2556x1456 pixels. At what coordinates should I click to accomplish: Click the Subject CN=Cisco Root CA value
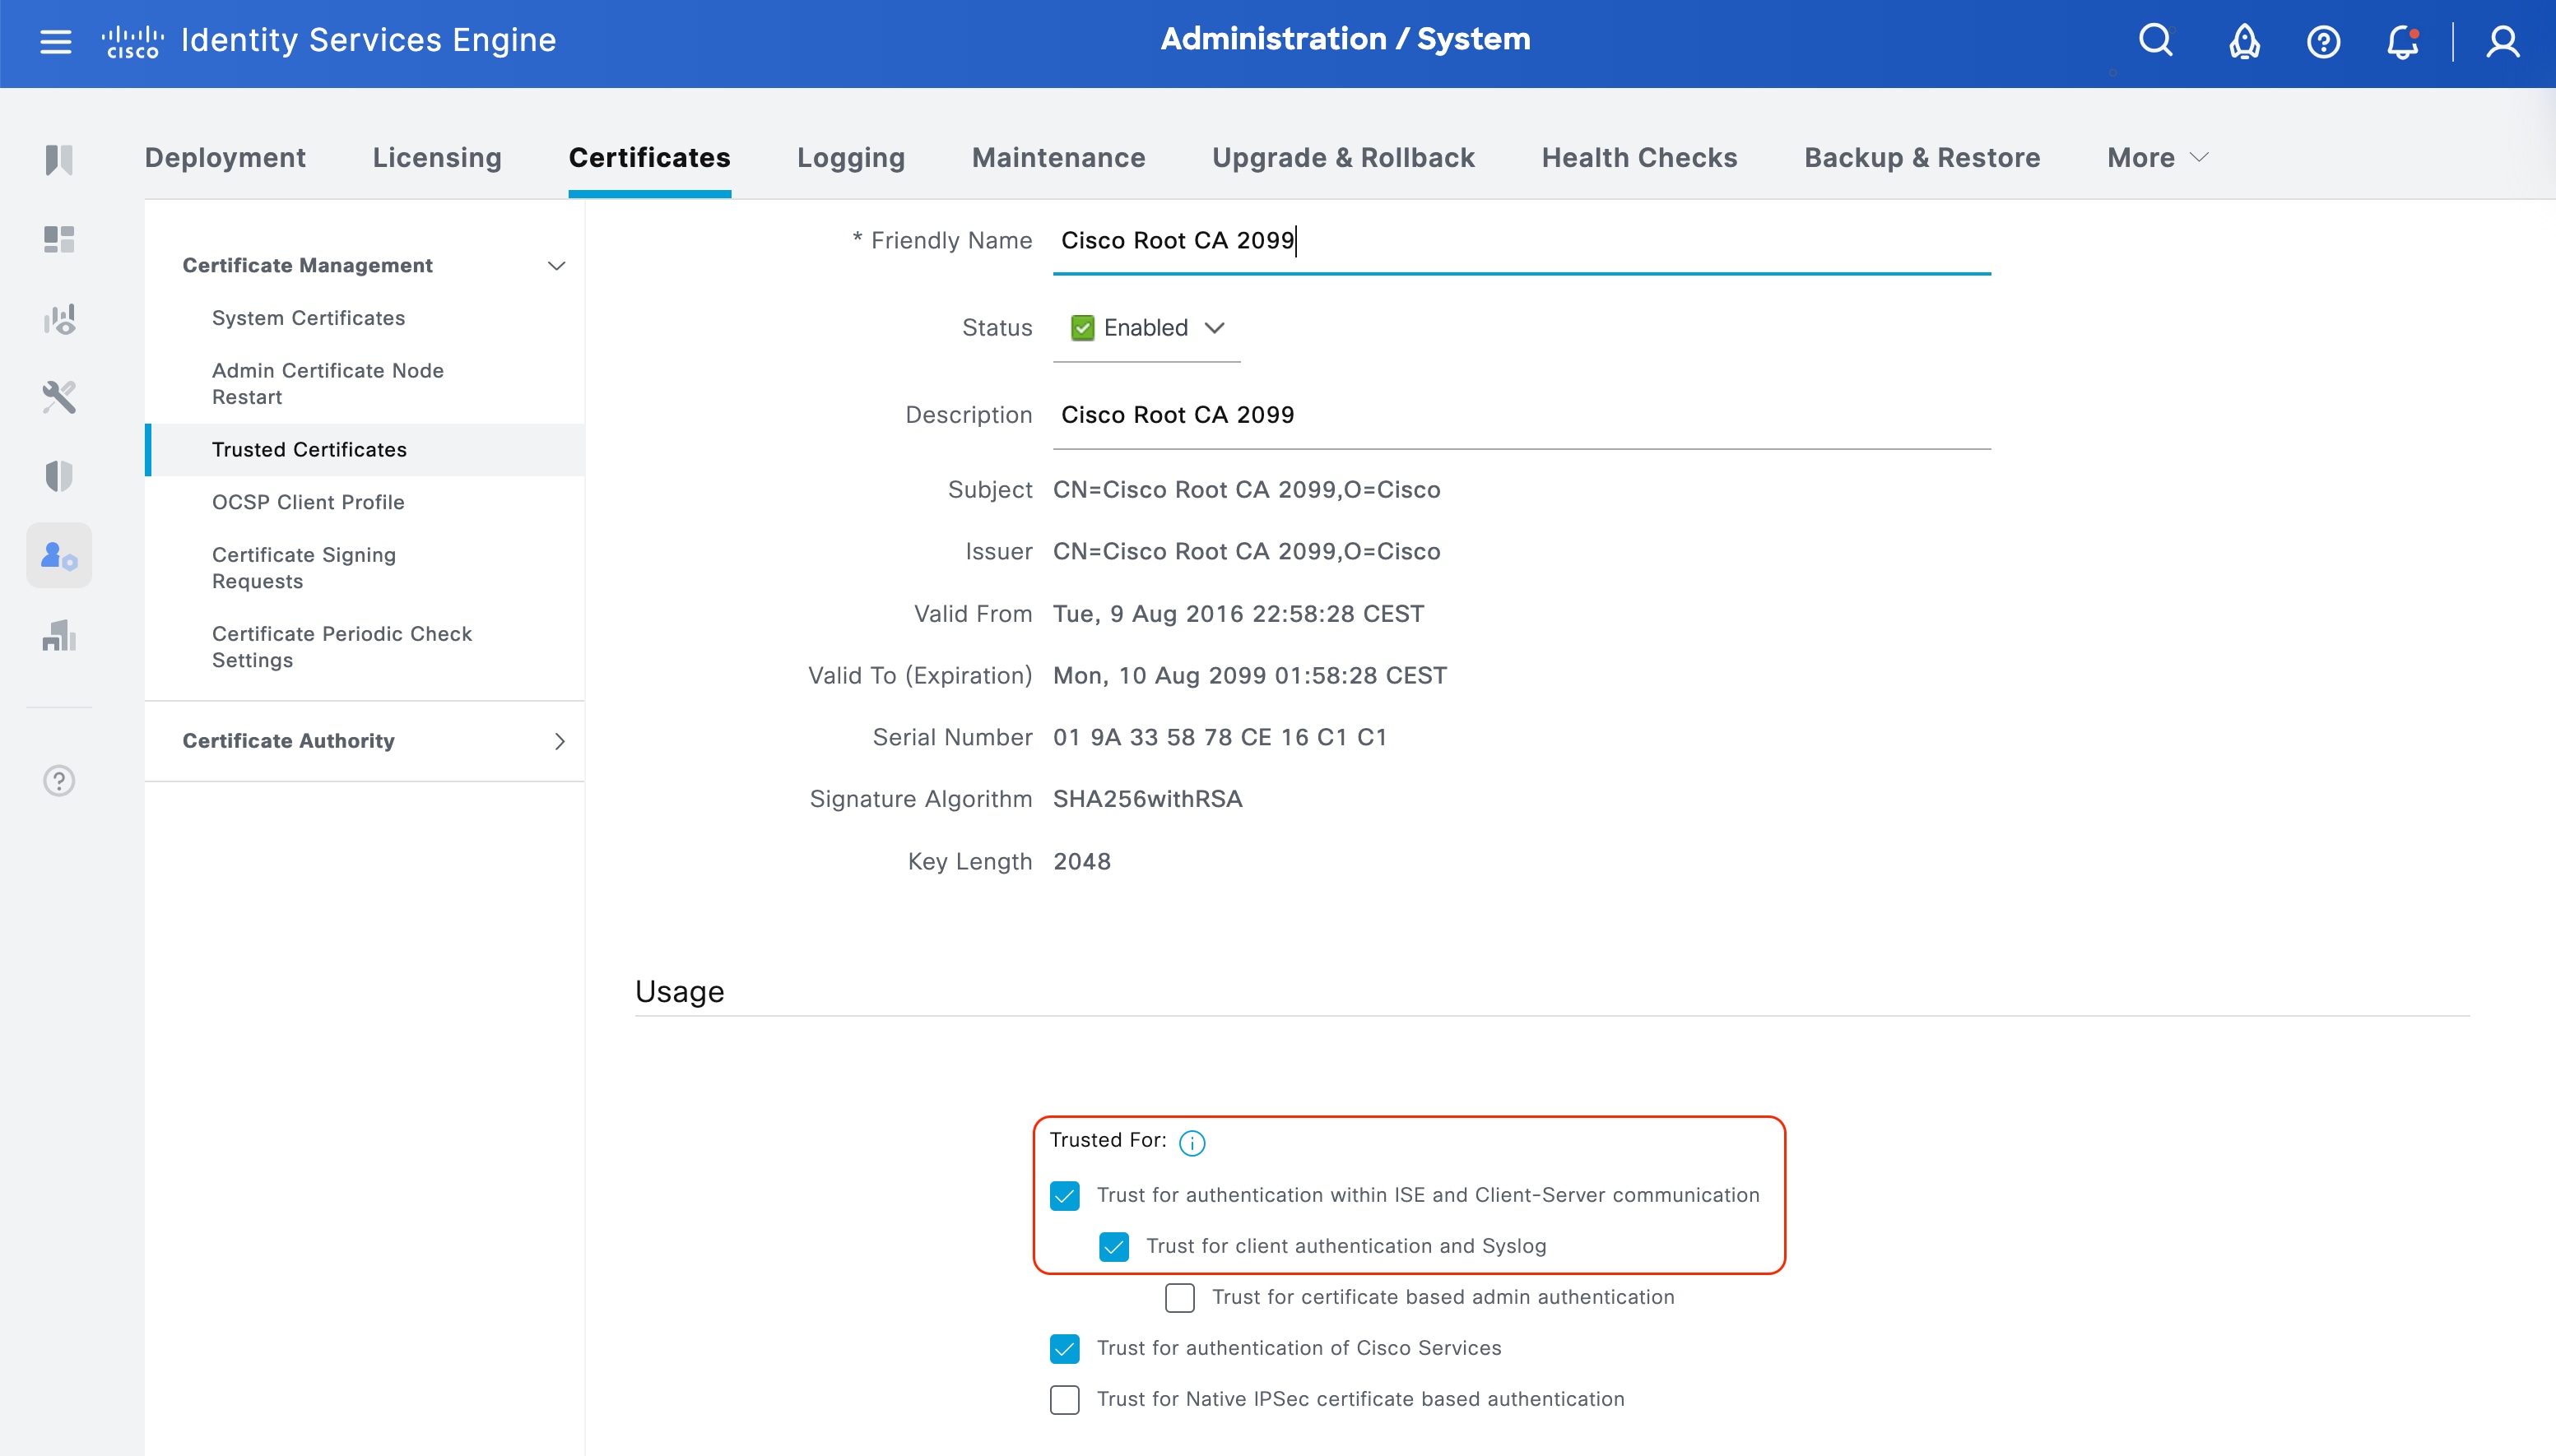1247,490
